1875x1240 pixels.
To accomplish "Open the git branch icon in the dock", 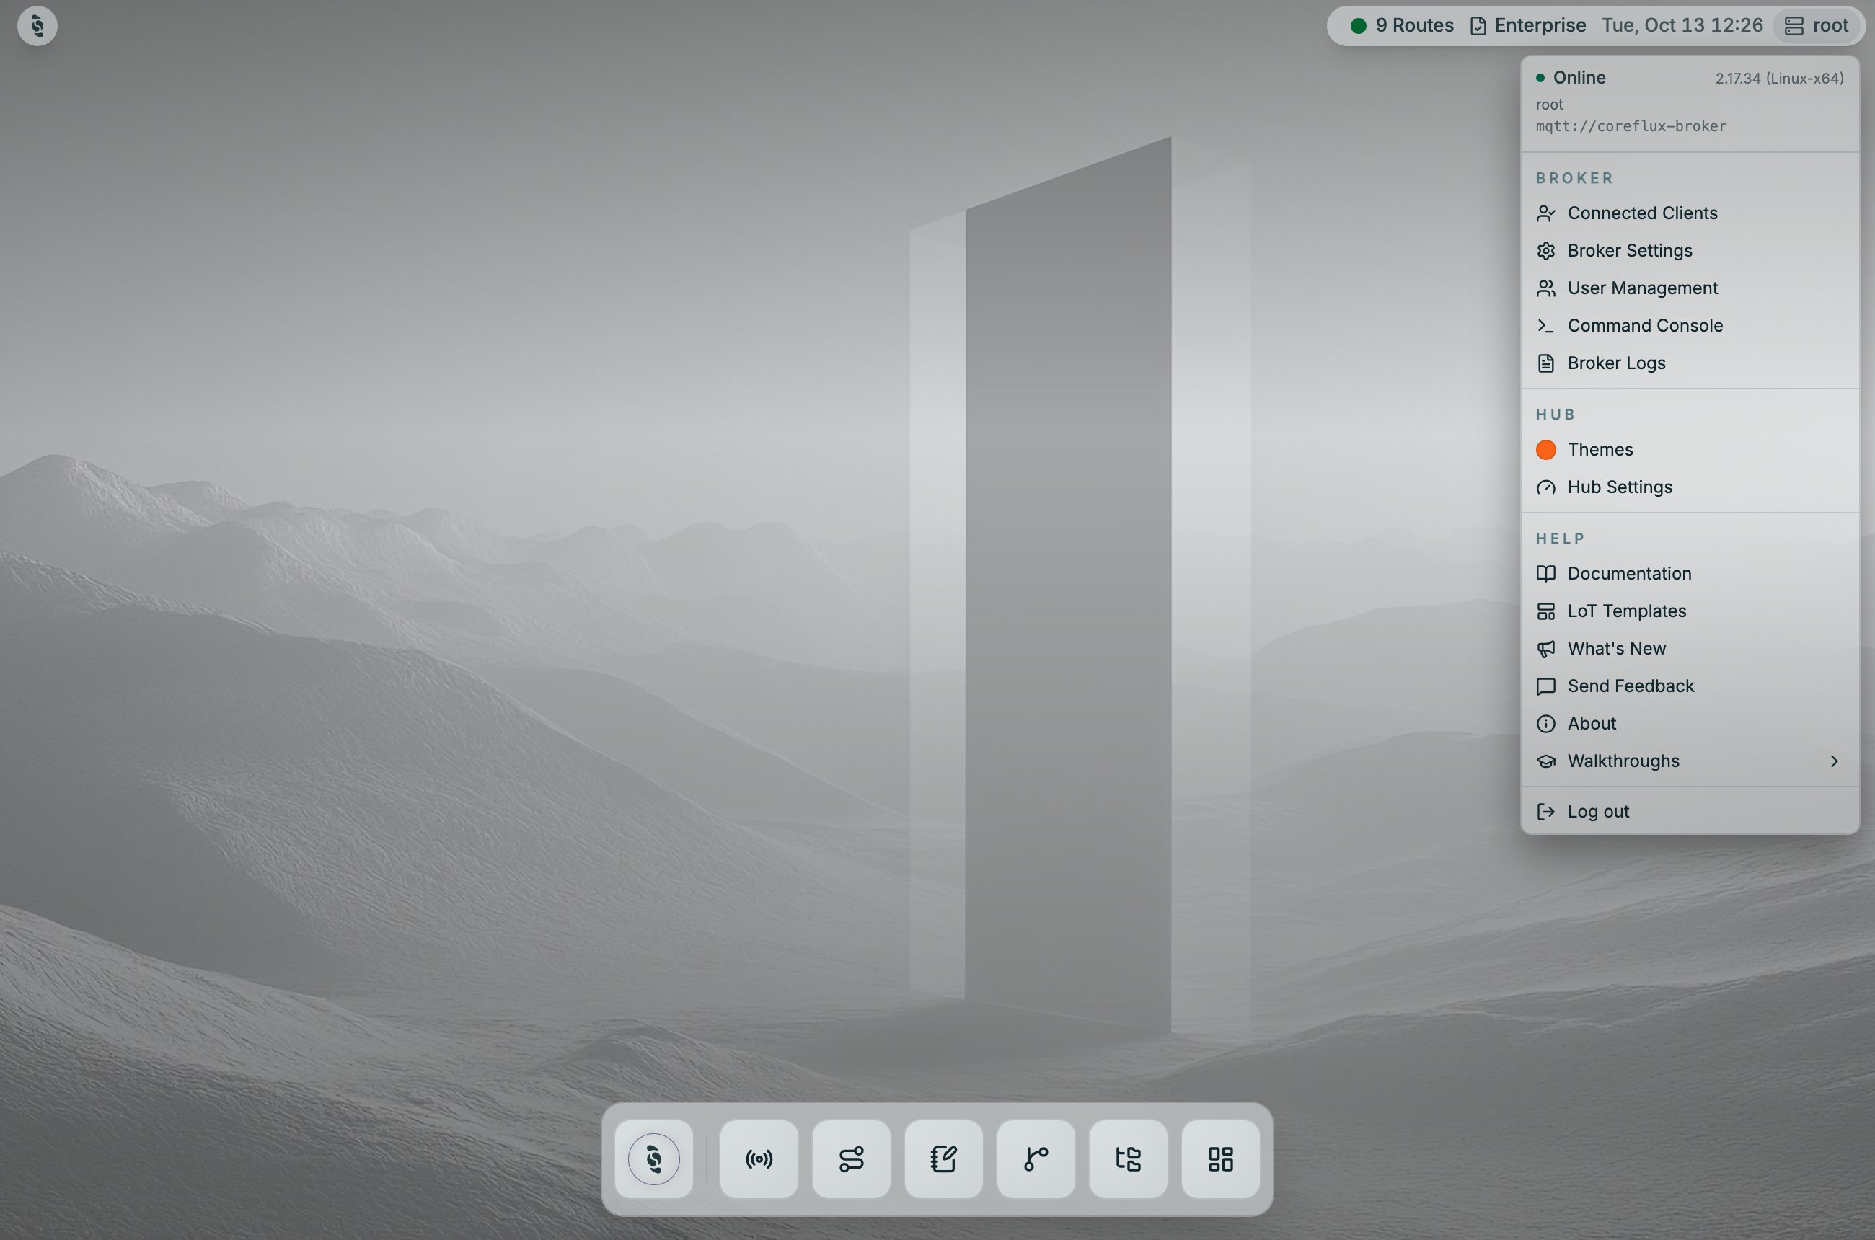I will coord(1036,1159).
